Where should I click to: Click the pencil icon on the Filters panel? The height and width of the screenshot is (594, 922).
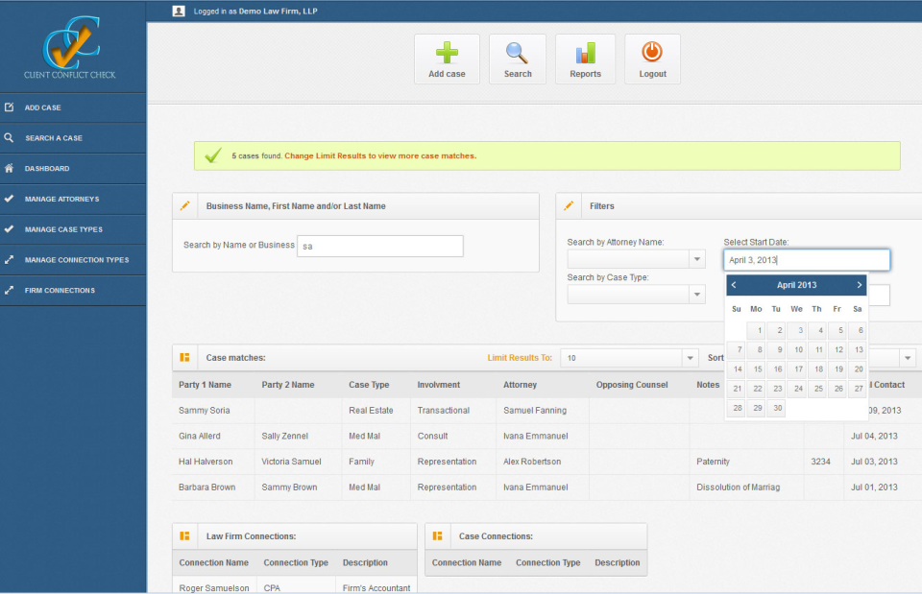(570, 205)
